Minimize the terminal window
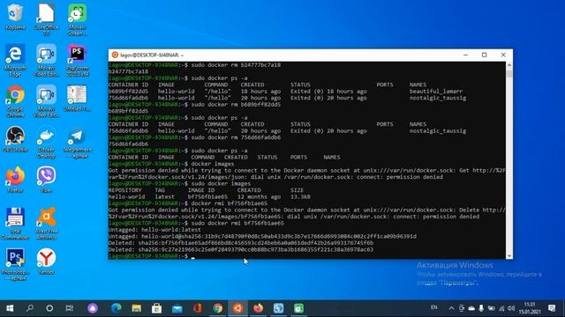The width and height of the screenshot is (565, 317). [465, 55]
